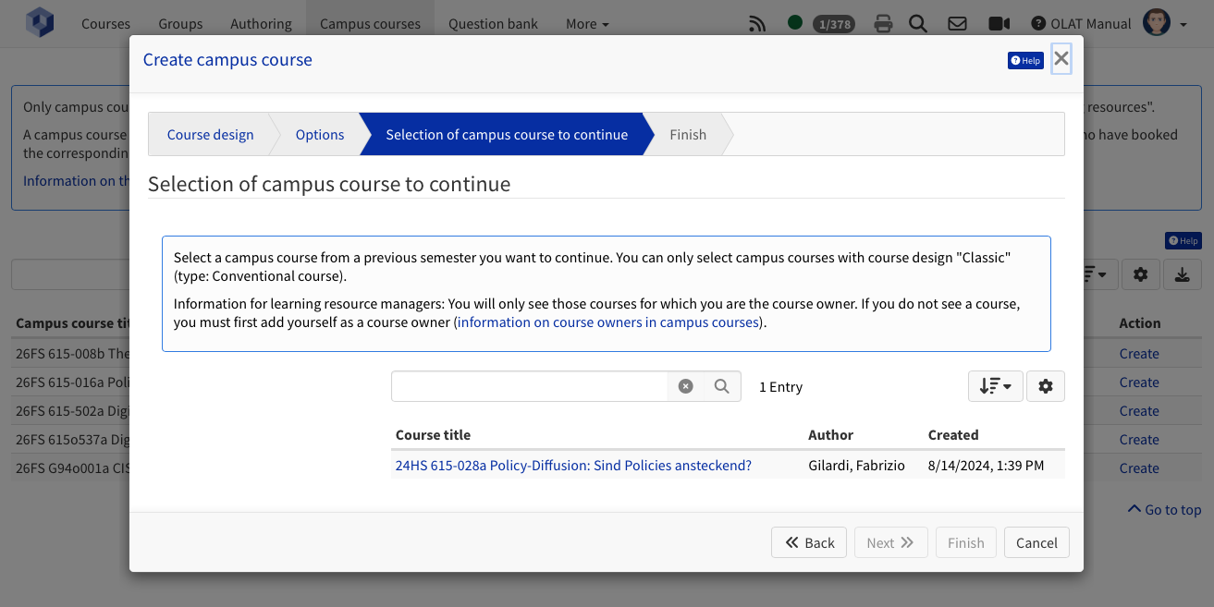Open search via magnifier icon in top bar
Image resolution: width=1214 pixels, height=607 pixels.
pyautogui.click(x=917, y=24)
